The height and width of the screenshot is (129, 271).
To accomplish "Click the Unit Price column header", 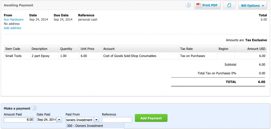I will [91, 49].
